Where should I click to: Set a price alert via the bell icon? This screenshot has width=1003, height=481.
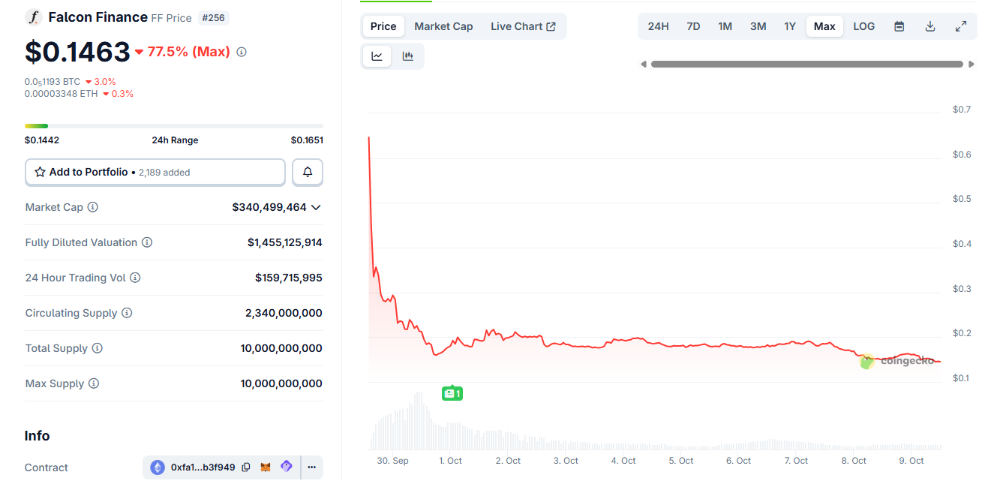[308, 172]
